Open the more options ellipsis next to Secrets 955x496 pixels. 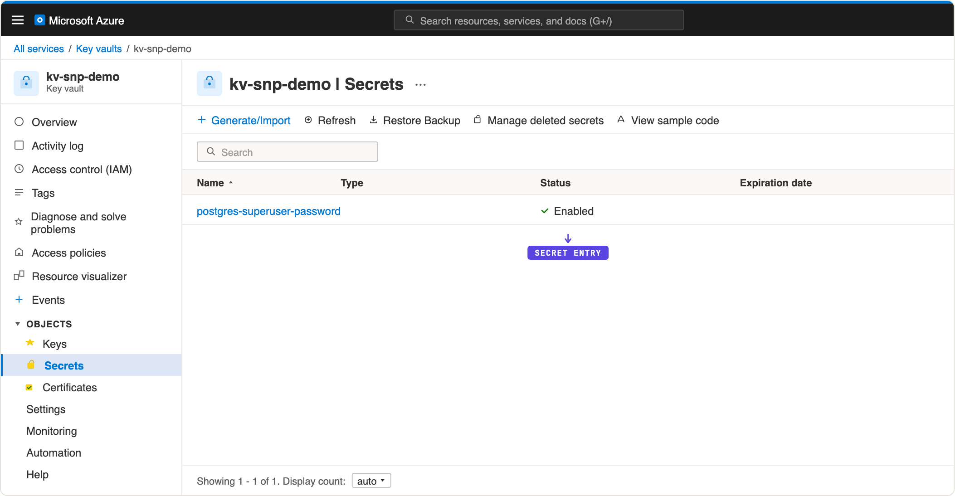pos(421,84)
